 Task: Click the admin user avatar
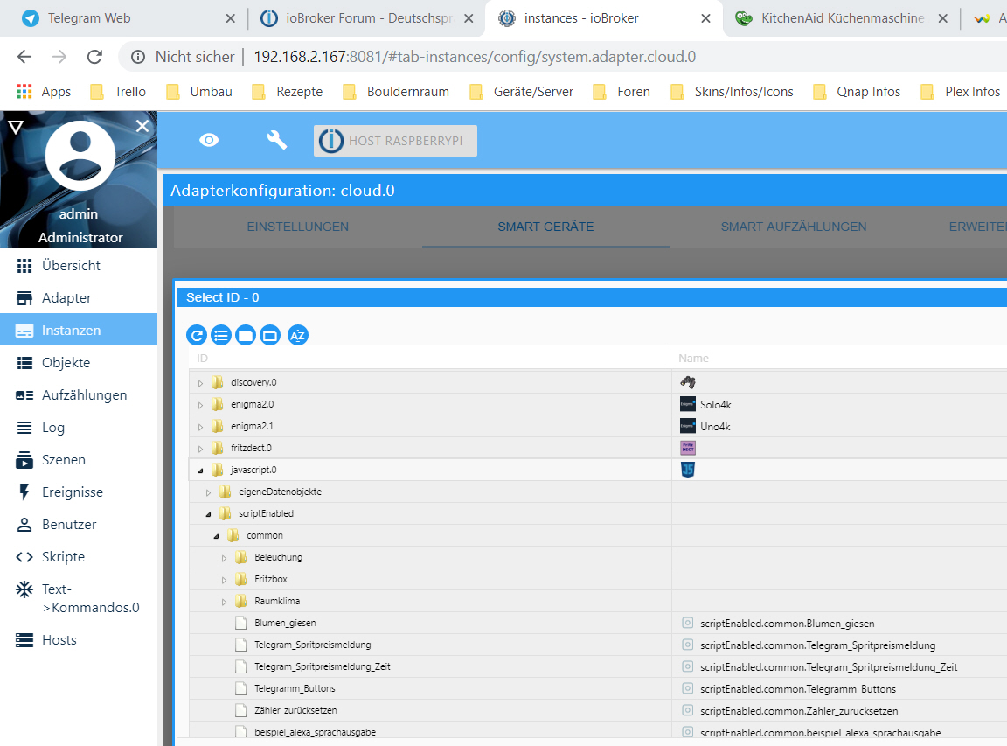click(x=80, y=155)
